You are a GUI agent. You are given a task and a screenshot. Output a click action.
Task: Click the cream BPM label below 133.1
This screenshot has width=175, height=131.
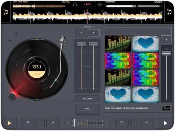pyautogui.click(x=37, y=74)
